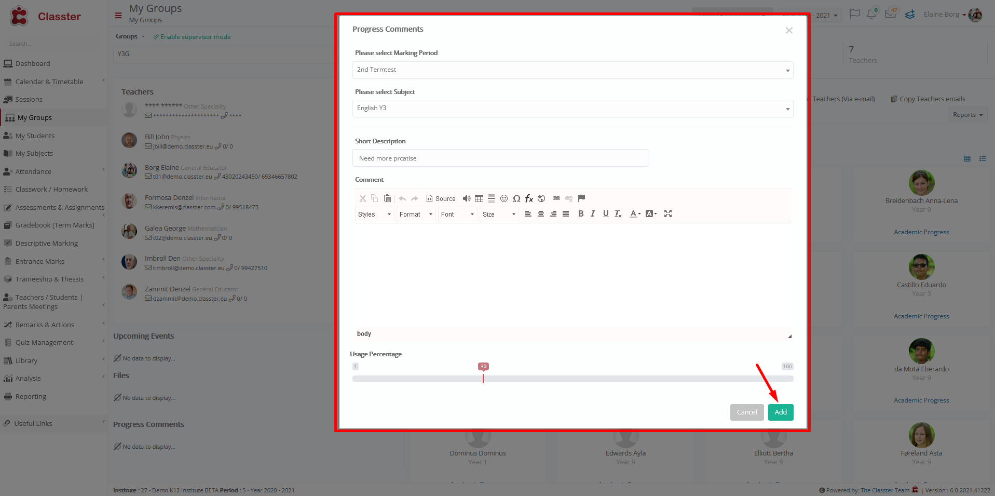Insert a table with the table icon
This screenshot has height=496, width=995.
tap(479, 198)
